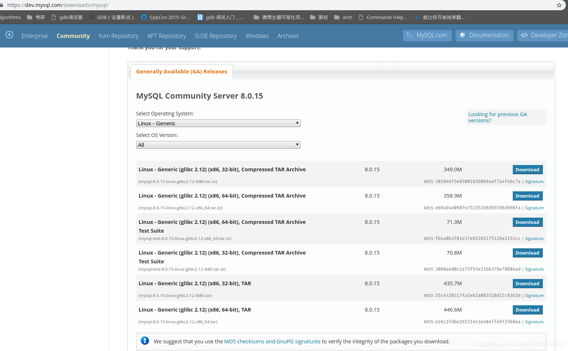Image resolution: width=568 pixels, height=351 pixels.
Task: Click MySQL Community Server 8.0.15 heading
Action: 199,96
